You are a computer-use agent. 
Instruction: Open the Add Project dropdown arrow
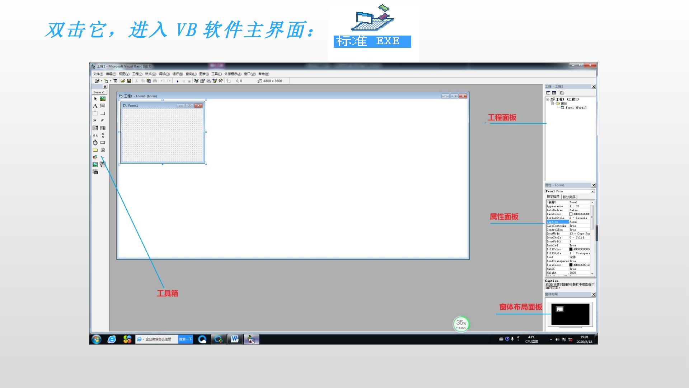pos(102,81)
